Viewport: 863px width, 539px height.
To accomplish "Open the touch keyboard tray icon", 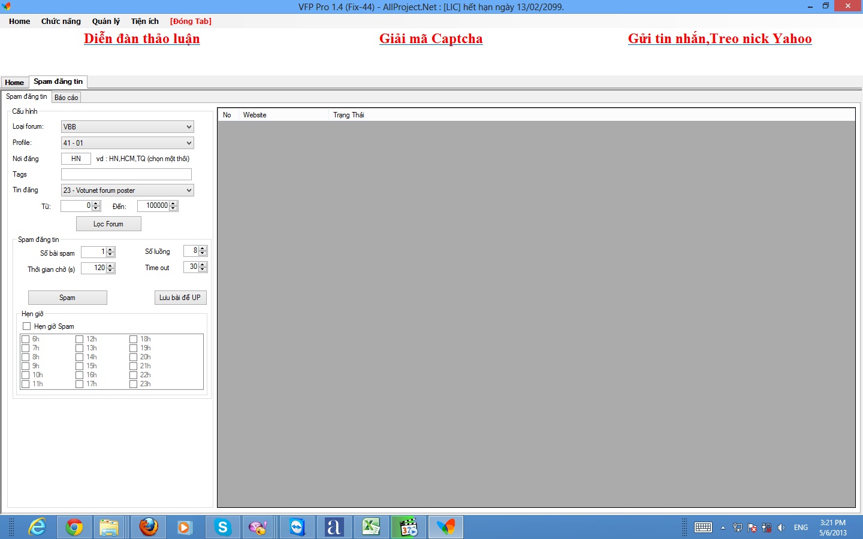I will [x=703, y=528].
